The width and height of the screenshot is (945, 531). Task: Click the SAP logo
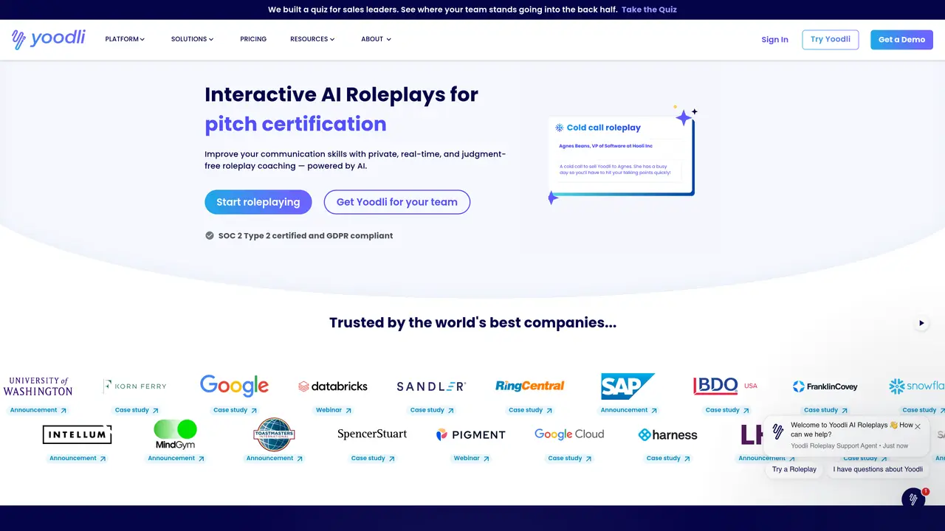coord(628,386)
